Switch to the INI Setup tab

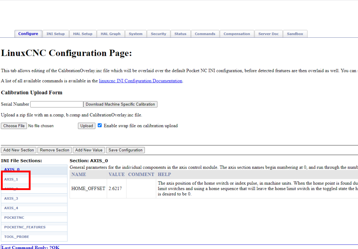(55, 34)
